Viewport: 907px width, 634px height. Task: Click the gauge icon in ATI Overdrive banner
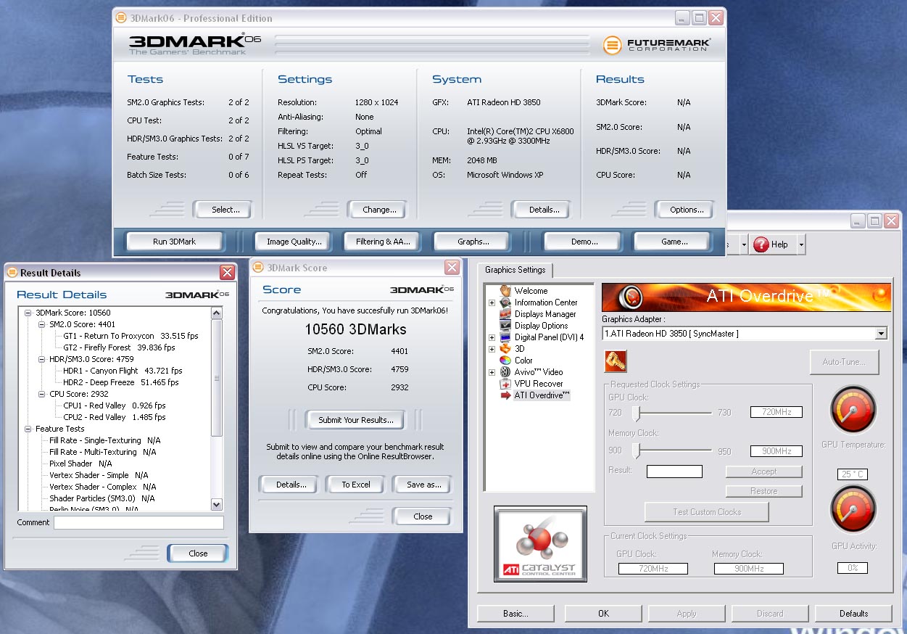[633, 296]
